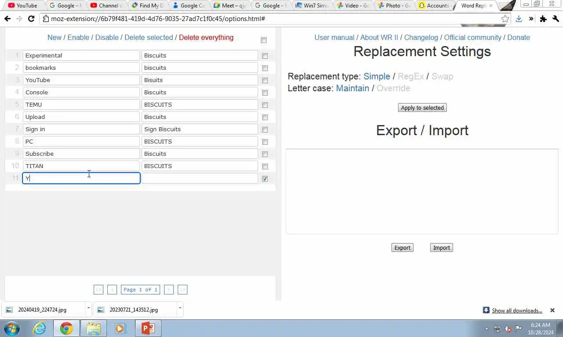Switch to Channel tab

(106, 6)
